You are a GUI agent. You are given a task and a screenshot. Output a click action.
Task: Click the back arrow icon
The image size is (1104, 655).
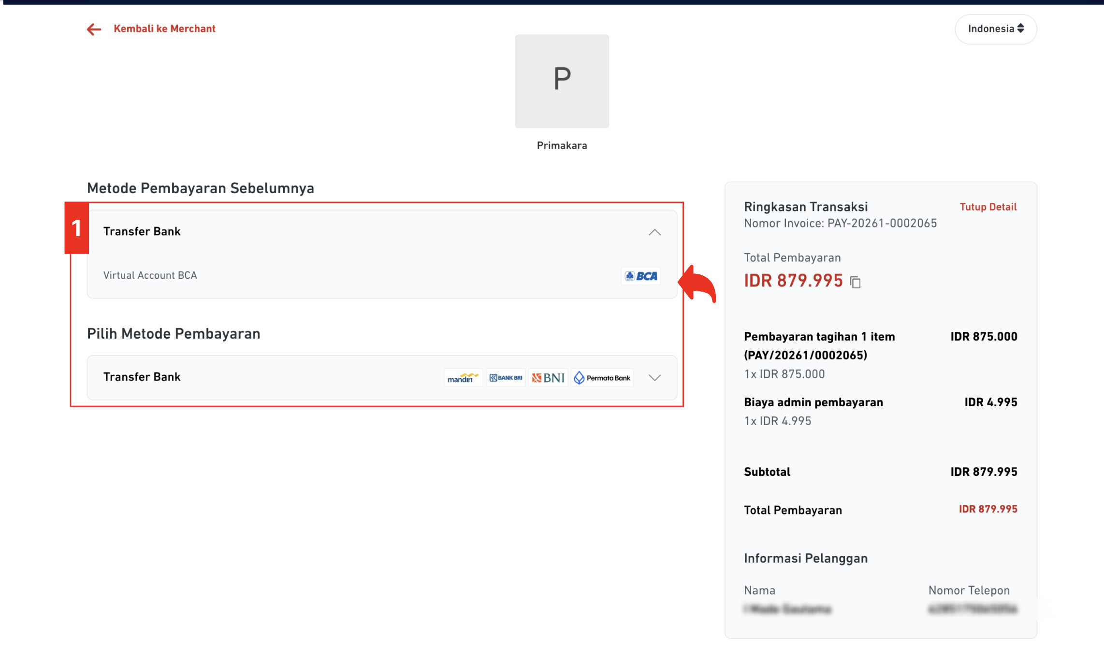coord(94,29)
